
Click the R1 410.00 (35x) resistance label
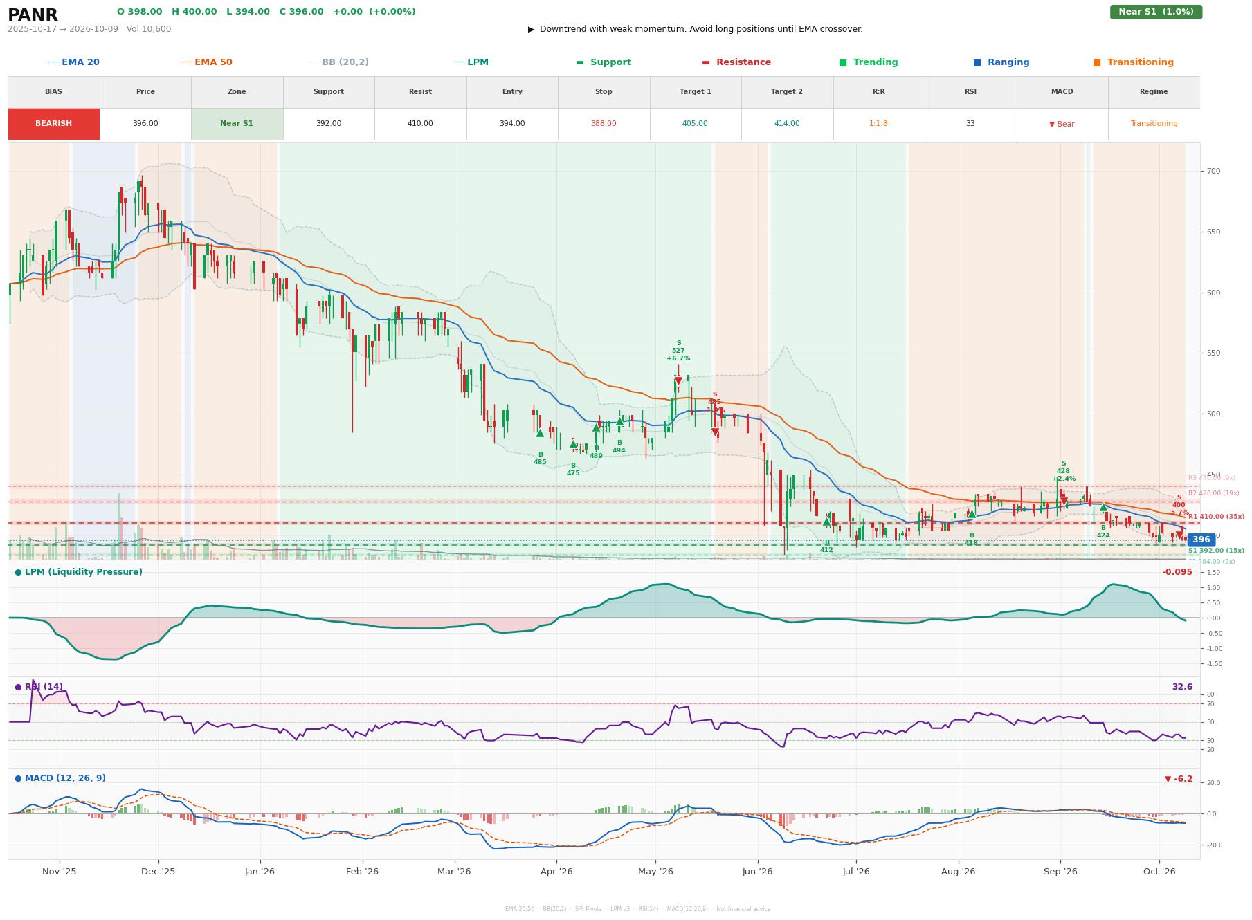point(1216,517)
